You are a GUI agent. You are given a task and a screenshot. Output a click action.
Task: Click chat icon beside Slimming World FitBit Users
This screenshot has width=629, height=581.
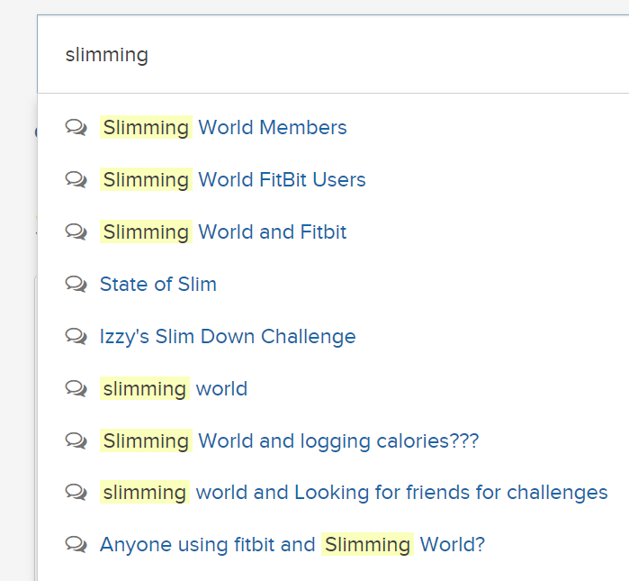[76, 179]
